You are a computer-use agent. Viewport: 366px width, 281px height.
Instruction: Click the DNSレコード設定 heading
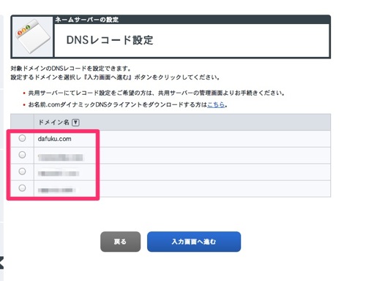coord(110,40)
